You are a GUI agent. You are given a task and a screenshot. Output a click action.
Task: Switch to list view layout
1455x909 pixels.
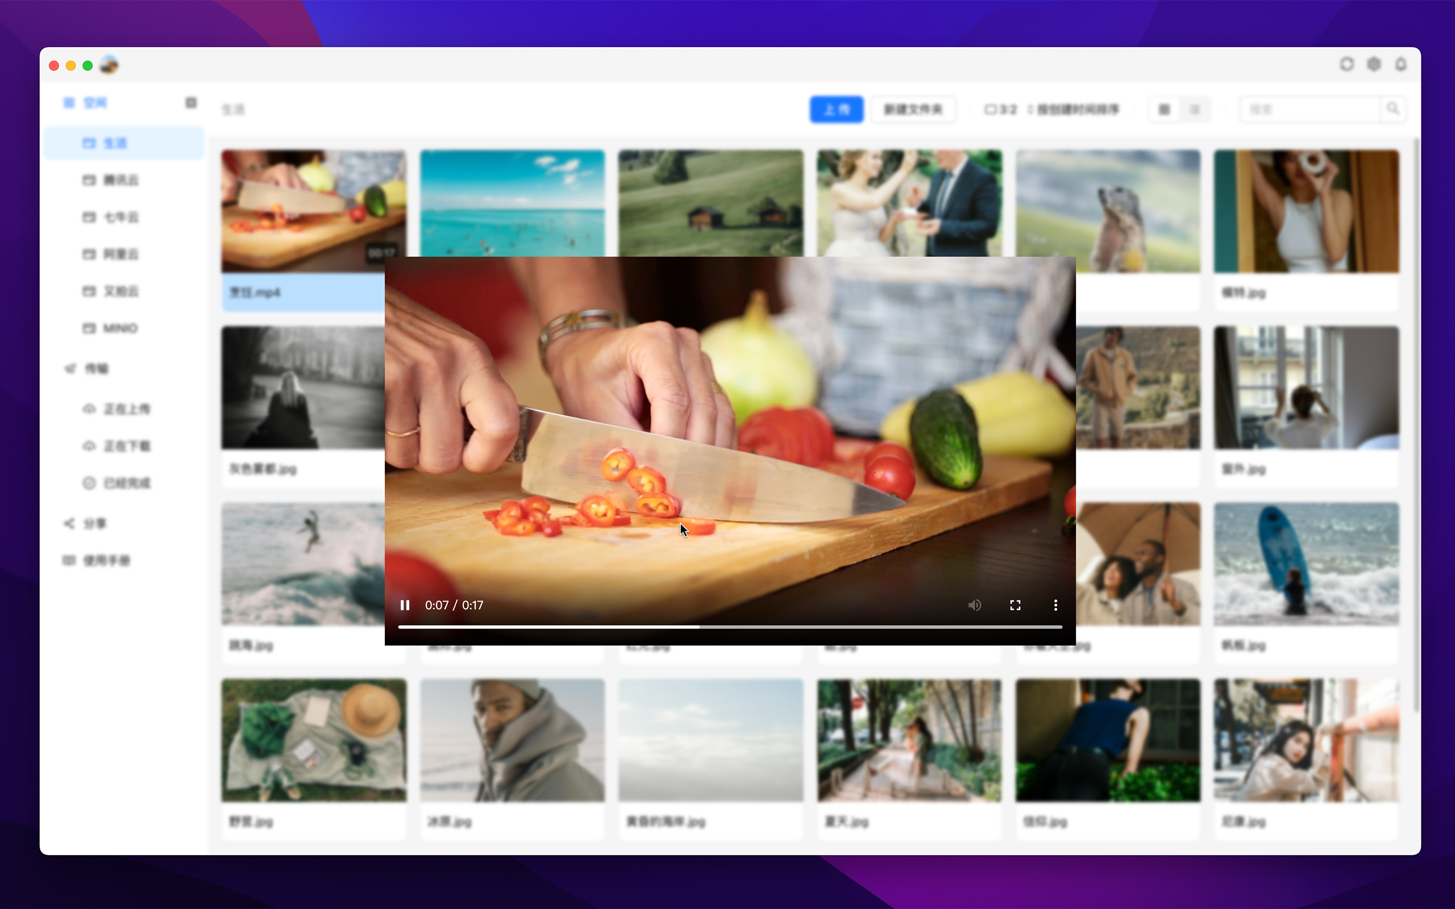pyautogui.click(x=1195, y=110)
